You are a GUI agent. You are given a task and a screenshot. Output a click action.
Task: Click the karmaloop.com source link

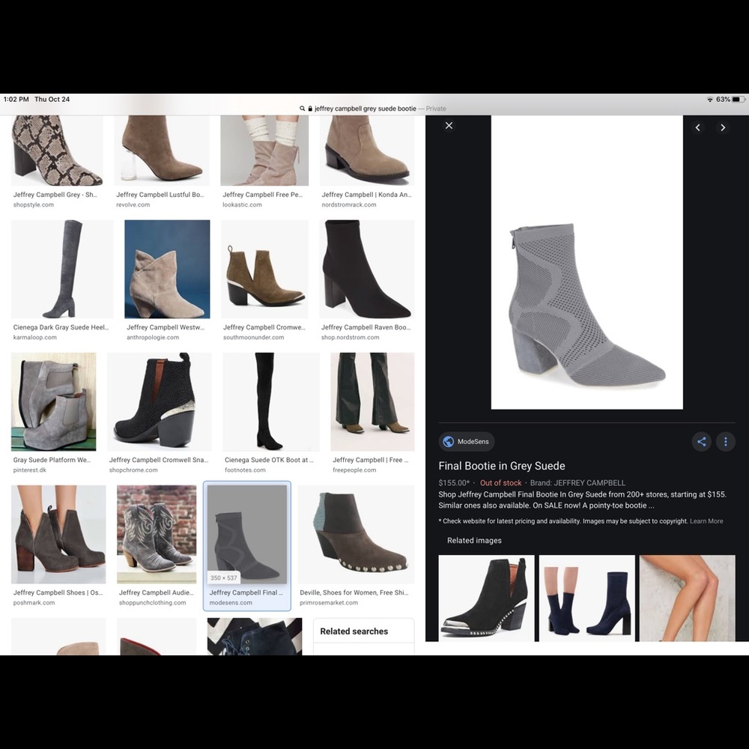click(35, 337)
